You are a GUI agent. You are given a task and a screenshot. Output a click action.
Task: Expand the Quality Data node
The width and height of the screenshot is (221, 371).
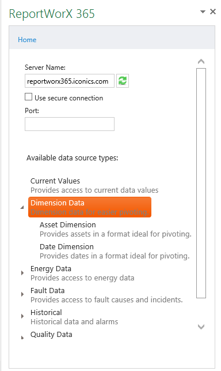22,338
